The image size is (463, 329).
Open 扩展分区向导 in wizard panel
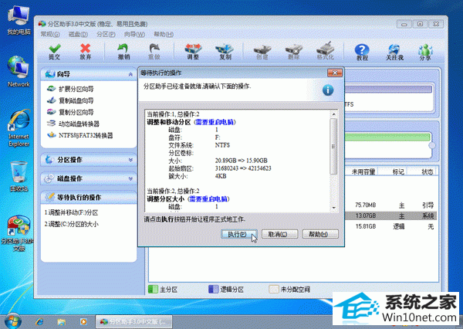pyautogui.click(x=70, y=89)
